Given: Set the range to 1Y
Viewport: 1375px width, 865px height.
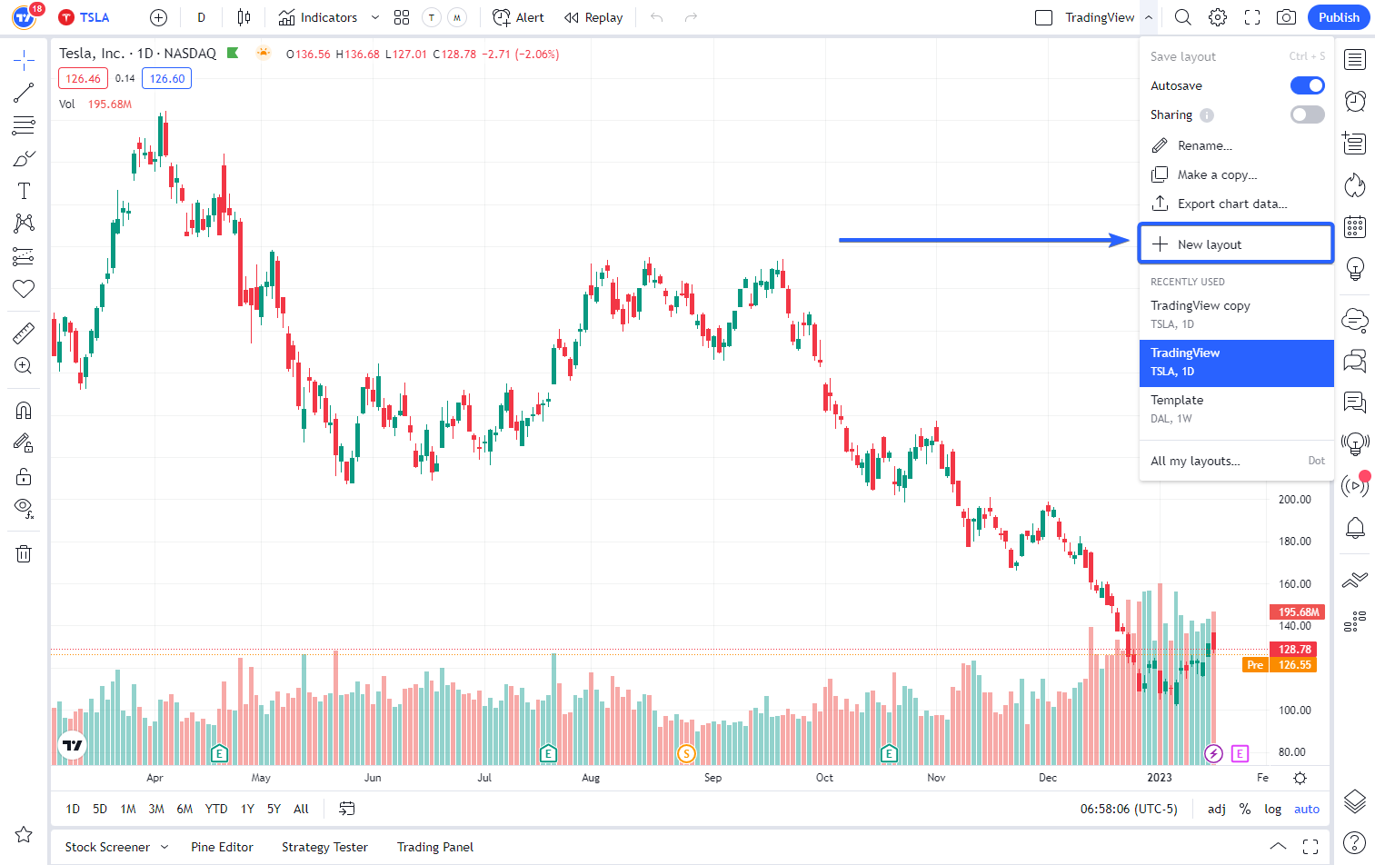Looking at the screenshot, I should 247,809.
